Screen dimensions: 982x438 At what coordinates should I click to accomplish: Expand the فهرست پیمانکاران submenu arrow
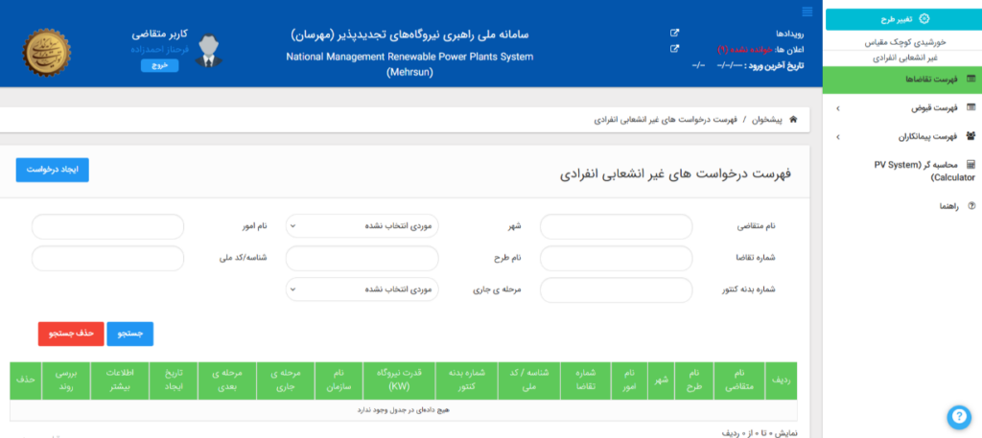(838, 136)
